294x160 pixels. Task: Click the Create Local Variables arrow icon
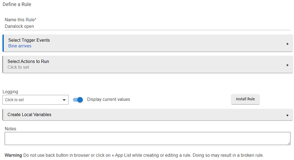pyautogui.click(x=288, y=115)
